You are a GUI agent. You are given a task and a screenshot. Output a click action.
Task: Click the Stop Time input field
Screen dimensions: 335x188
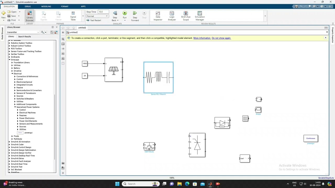click(103, 12)
